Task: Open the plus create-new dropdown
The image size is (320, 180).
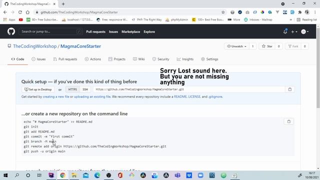Action: (294, 32)
